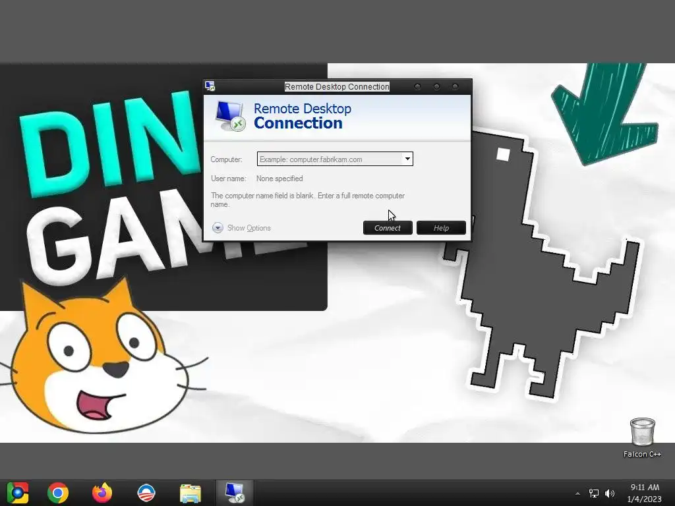The width and height of the screenshot is (675, 506).
Task: Open the Start menu icon
Action: [18, 493]
